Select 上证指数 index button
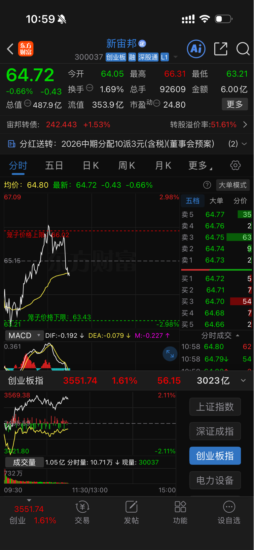Screen dimensions: 254x550 [x=215, y=407]
